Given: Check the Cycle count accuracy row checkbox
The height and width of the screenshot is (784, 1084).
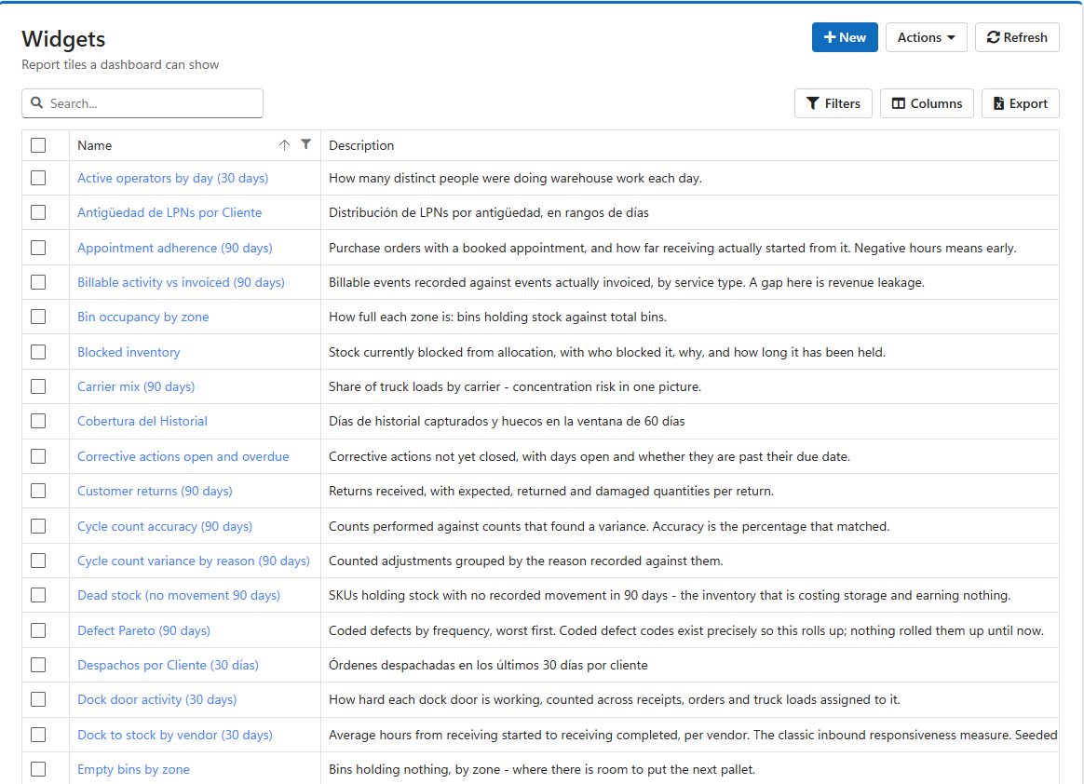Looking at the screenshot, I should [x=38, y=526].
